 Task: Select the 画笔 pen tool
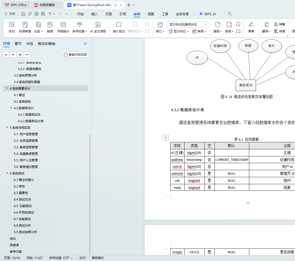click(251, 27)
